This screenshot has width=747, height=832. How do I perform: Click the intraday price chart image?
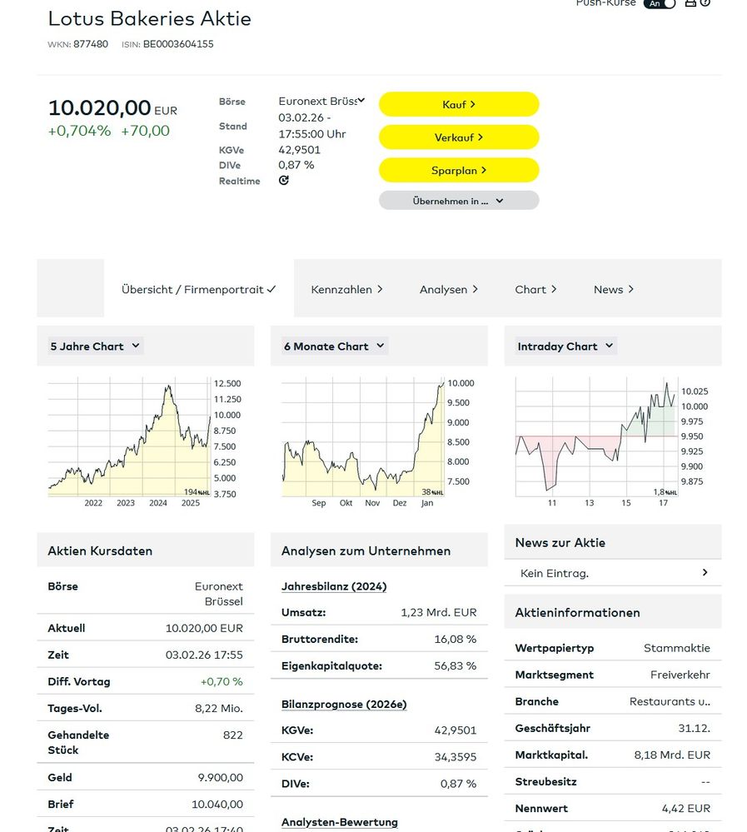click(x=612, y=442)
